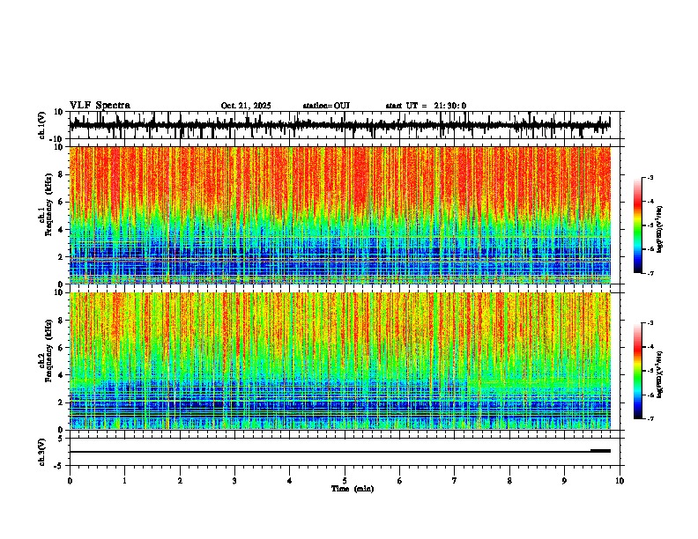This screenshot has width=698, height=539.
Task: Click the '6' kHz tick on ch.1 spectrogram
Action: pos(62,202)
